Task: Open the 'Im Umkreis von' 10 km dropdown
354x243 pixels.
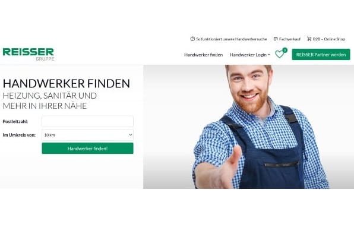Action: (87, 135)
